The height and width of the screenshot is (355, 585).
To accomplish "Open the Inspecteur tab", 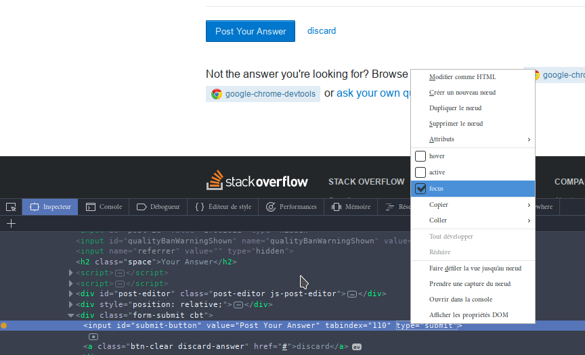I will 50,207.
